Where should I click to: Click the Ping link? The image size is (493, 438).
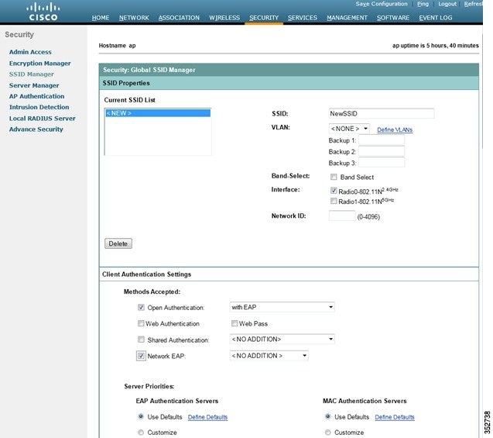[x=423, y=4]
